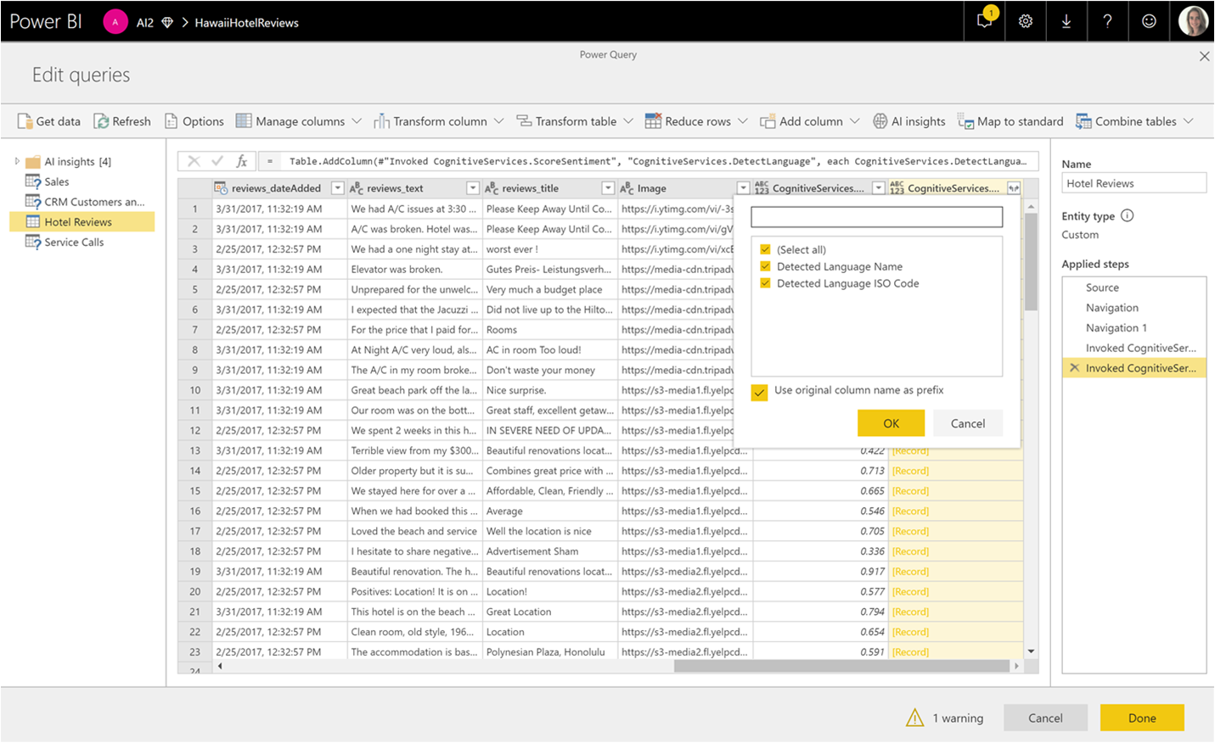This screenshot has width=1215, height=743.
Task: Close the Edit queries dialog
Action: tap(1204, 56)
